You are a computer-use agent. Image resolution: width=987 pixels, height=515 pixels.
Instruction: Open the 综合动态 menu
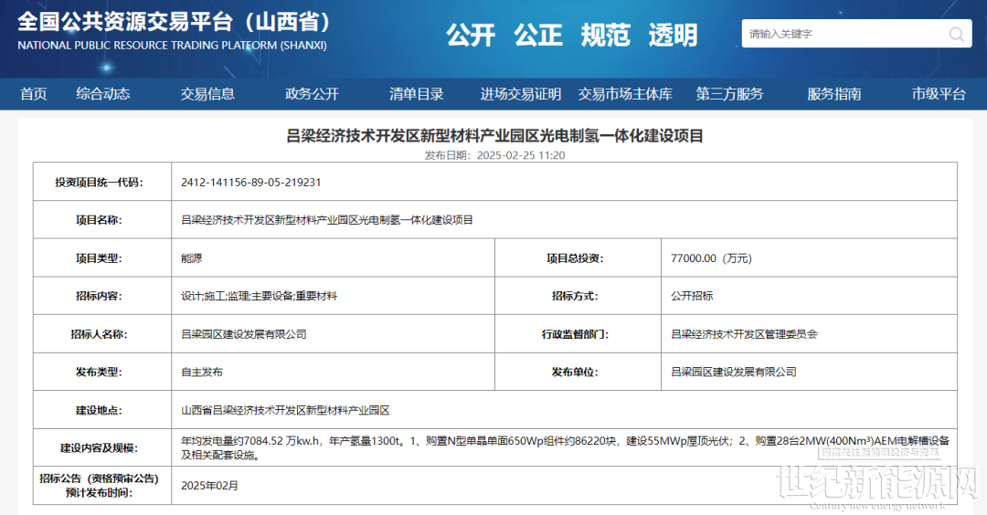pyautogui.click(x=103, y=94)
